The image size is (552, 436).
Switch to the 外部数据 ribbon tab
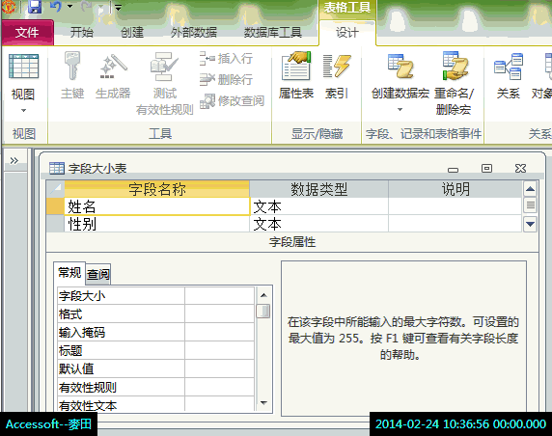click(194, 33)
